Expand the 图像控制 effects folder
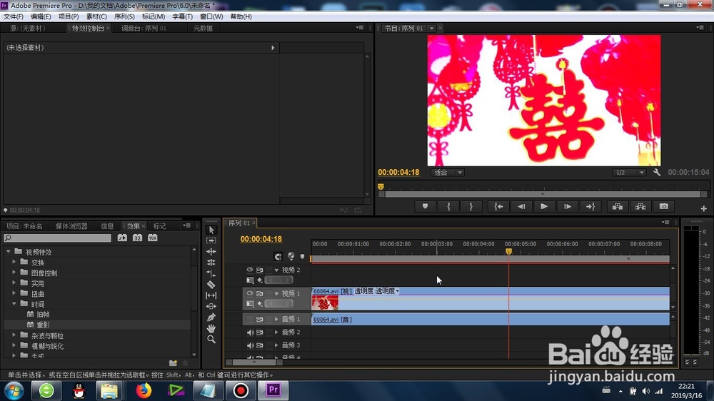Viewport: 714px width, 401px height. click(x=14, y=273)
